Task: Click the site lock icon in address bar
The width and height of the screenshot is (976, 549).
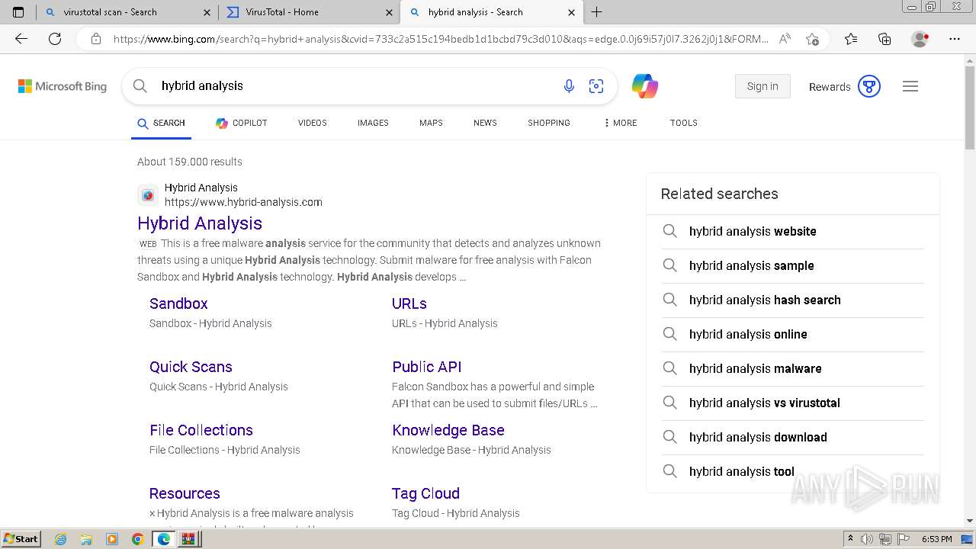Action: pyautogui.click(x=96, y=39)
